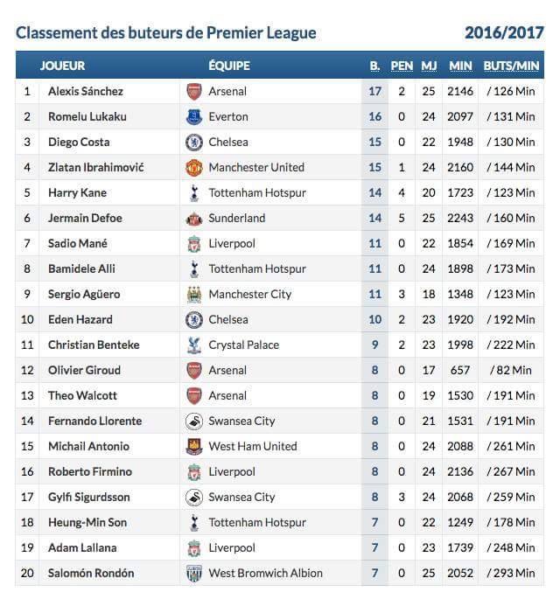Sort by the MJ column header

coord(429,66)
